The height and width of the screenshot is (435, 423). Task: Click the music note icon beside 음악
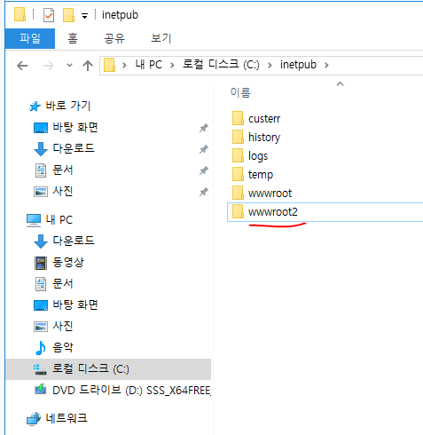coord(41,348)
